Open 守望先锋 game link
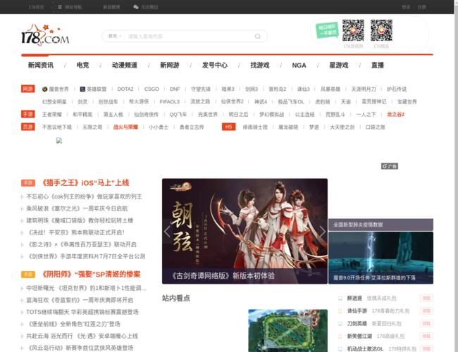This screenshot has height=352, width=458. point(201,89)
